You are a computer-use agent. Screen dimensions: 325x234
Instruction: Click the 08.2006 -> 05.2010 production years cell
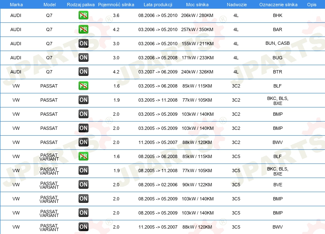click(158, 15)
